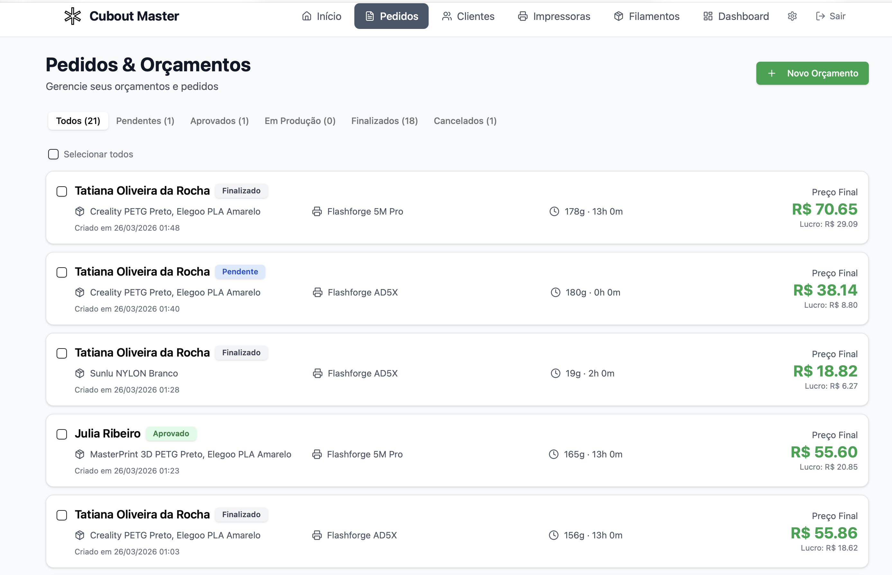Click printer icon in the R$ 38.14 order
The width and height of the screenshot is (892, 575).
tap(317, 292)
